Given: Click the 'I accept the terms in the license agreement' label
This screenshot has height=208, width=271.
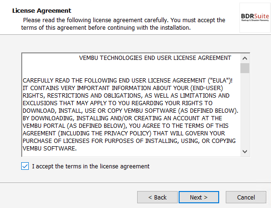Looking at the screenshot, I should click(91, 166).
